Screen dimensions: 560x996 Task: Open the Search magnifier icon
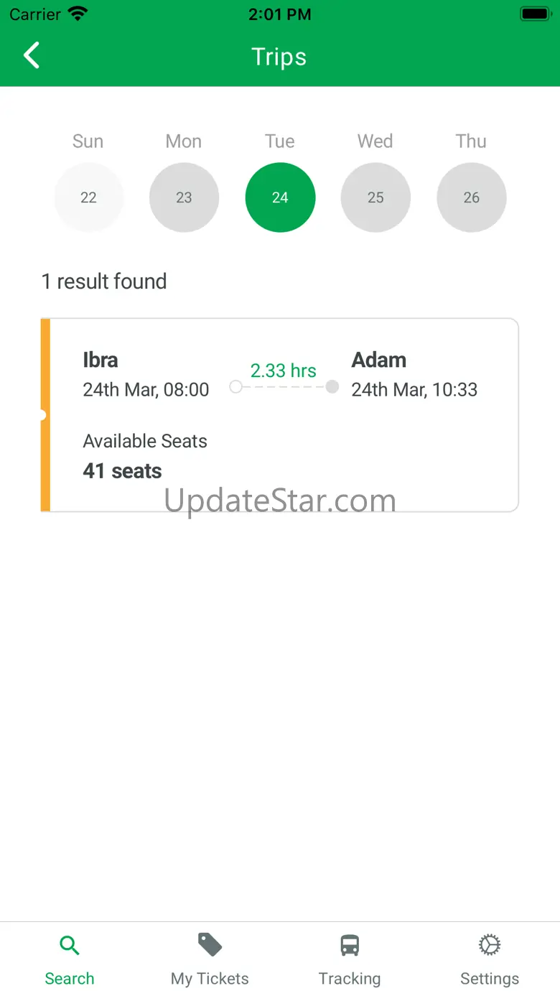click(70, 945)
